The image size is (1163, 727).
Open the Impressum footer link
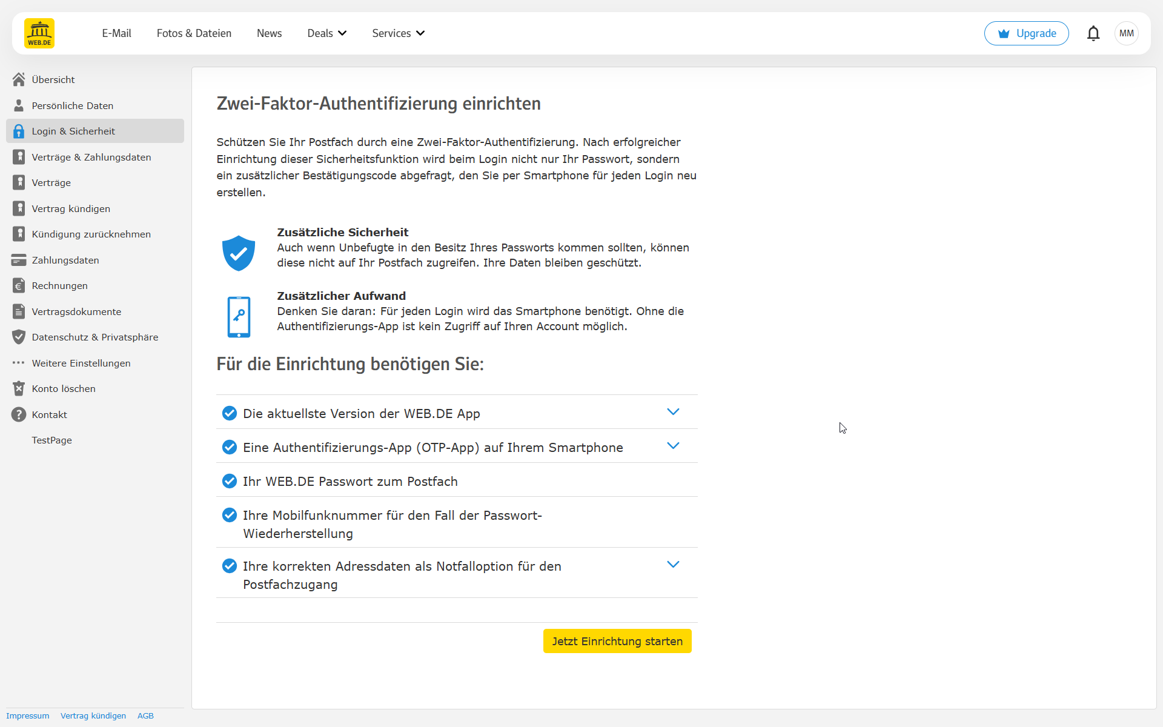click(x=28, y=715)
